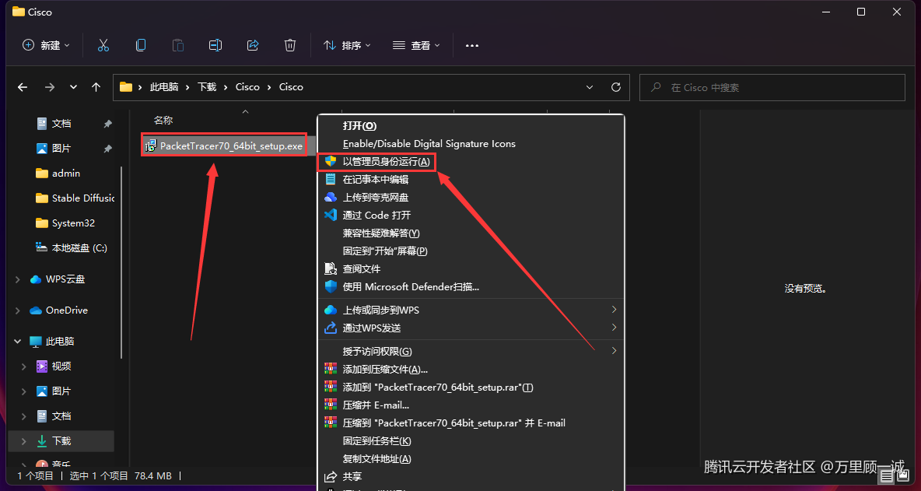Go up one folder level arrow
The height and width of the screenshot is (491, 921).
tap(96, 87)
